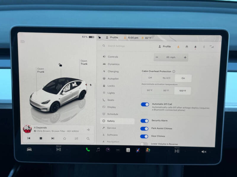Viewport: 237px width, 177px height.
Task: Turn off Park Assist Chimes
Action: click(x=145, y=128)
